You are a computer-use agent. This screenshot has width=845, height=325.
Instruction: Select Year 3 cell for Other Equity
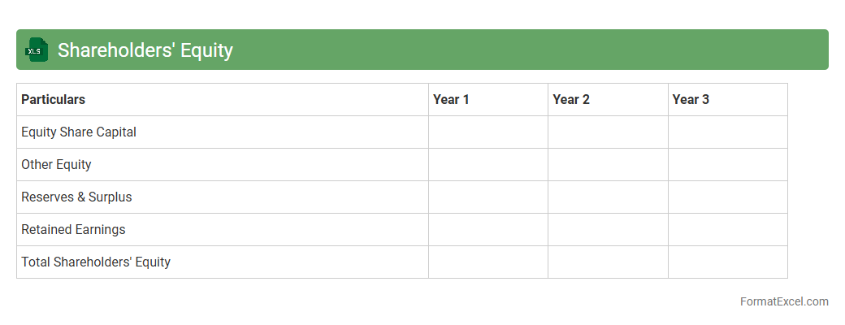tap(727, 164)
